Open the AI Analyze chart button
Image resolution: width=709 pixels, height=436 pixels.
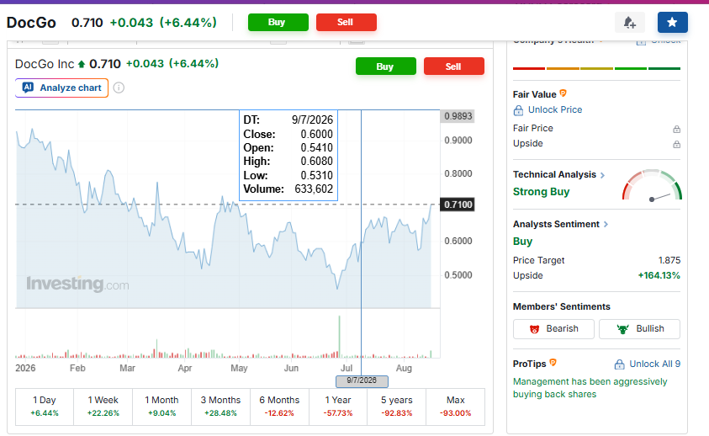click(62, 88)
